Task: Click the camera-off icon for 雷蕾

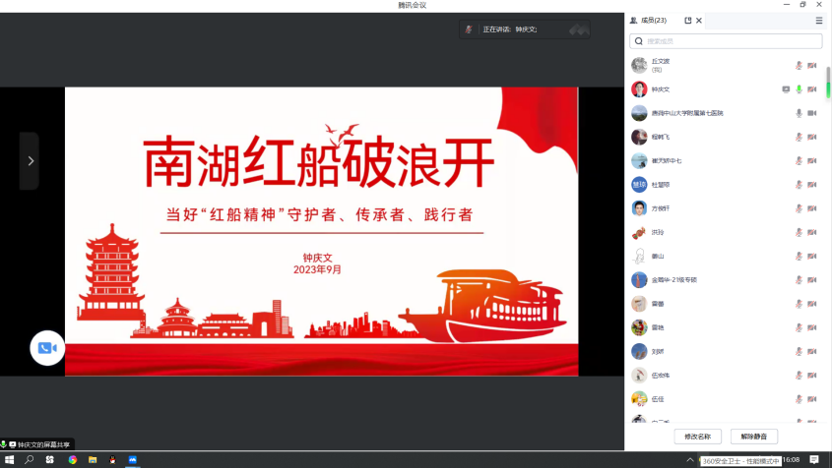Action: coord(812,304)
